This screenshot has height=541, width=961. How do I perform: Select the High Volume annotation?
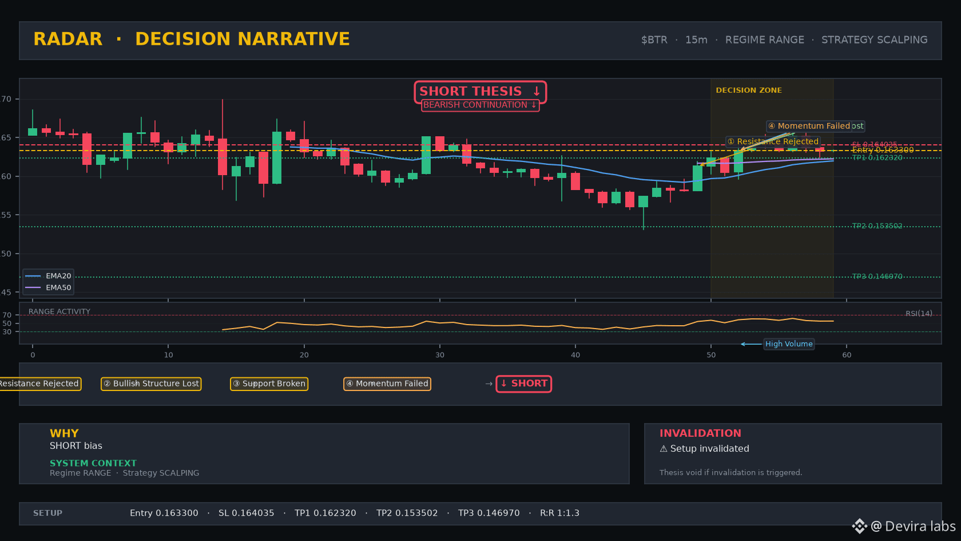pos(789,344)
